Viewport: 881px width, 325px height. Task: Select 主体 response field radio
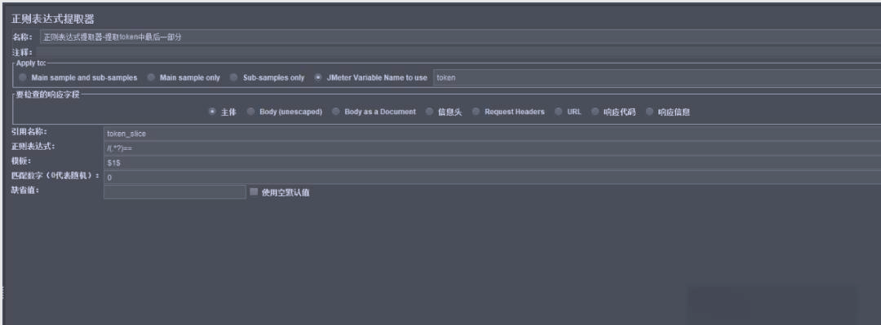pyautogui.click(x=212, y=112)
